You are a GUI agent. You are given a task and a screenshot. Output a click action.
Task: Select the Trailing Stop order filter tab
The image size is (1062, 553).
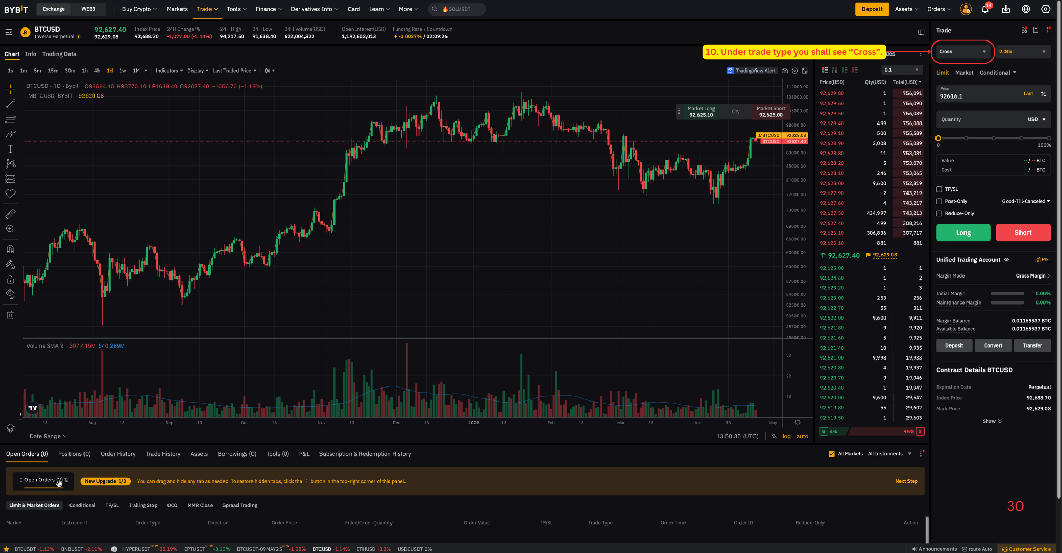tap(143, 505)
